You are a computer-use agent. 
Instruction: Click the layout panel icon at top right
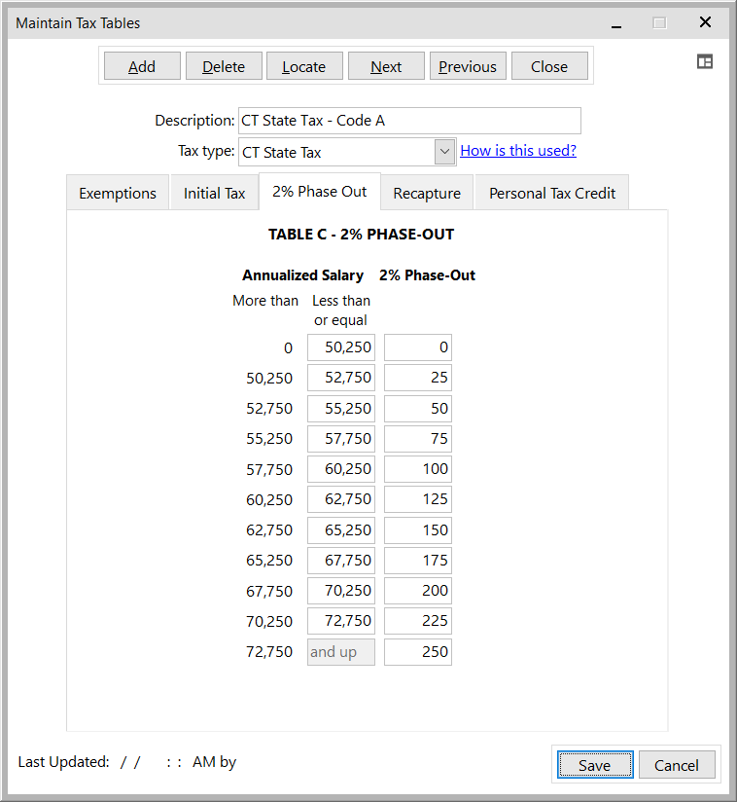point(705,61)
